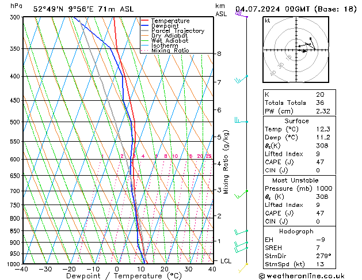Click the wind barb at 850 hPa
This screenshot has width=362, height=280.
coord(241,232)
